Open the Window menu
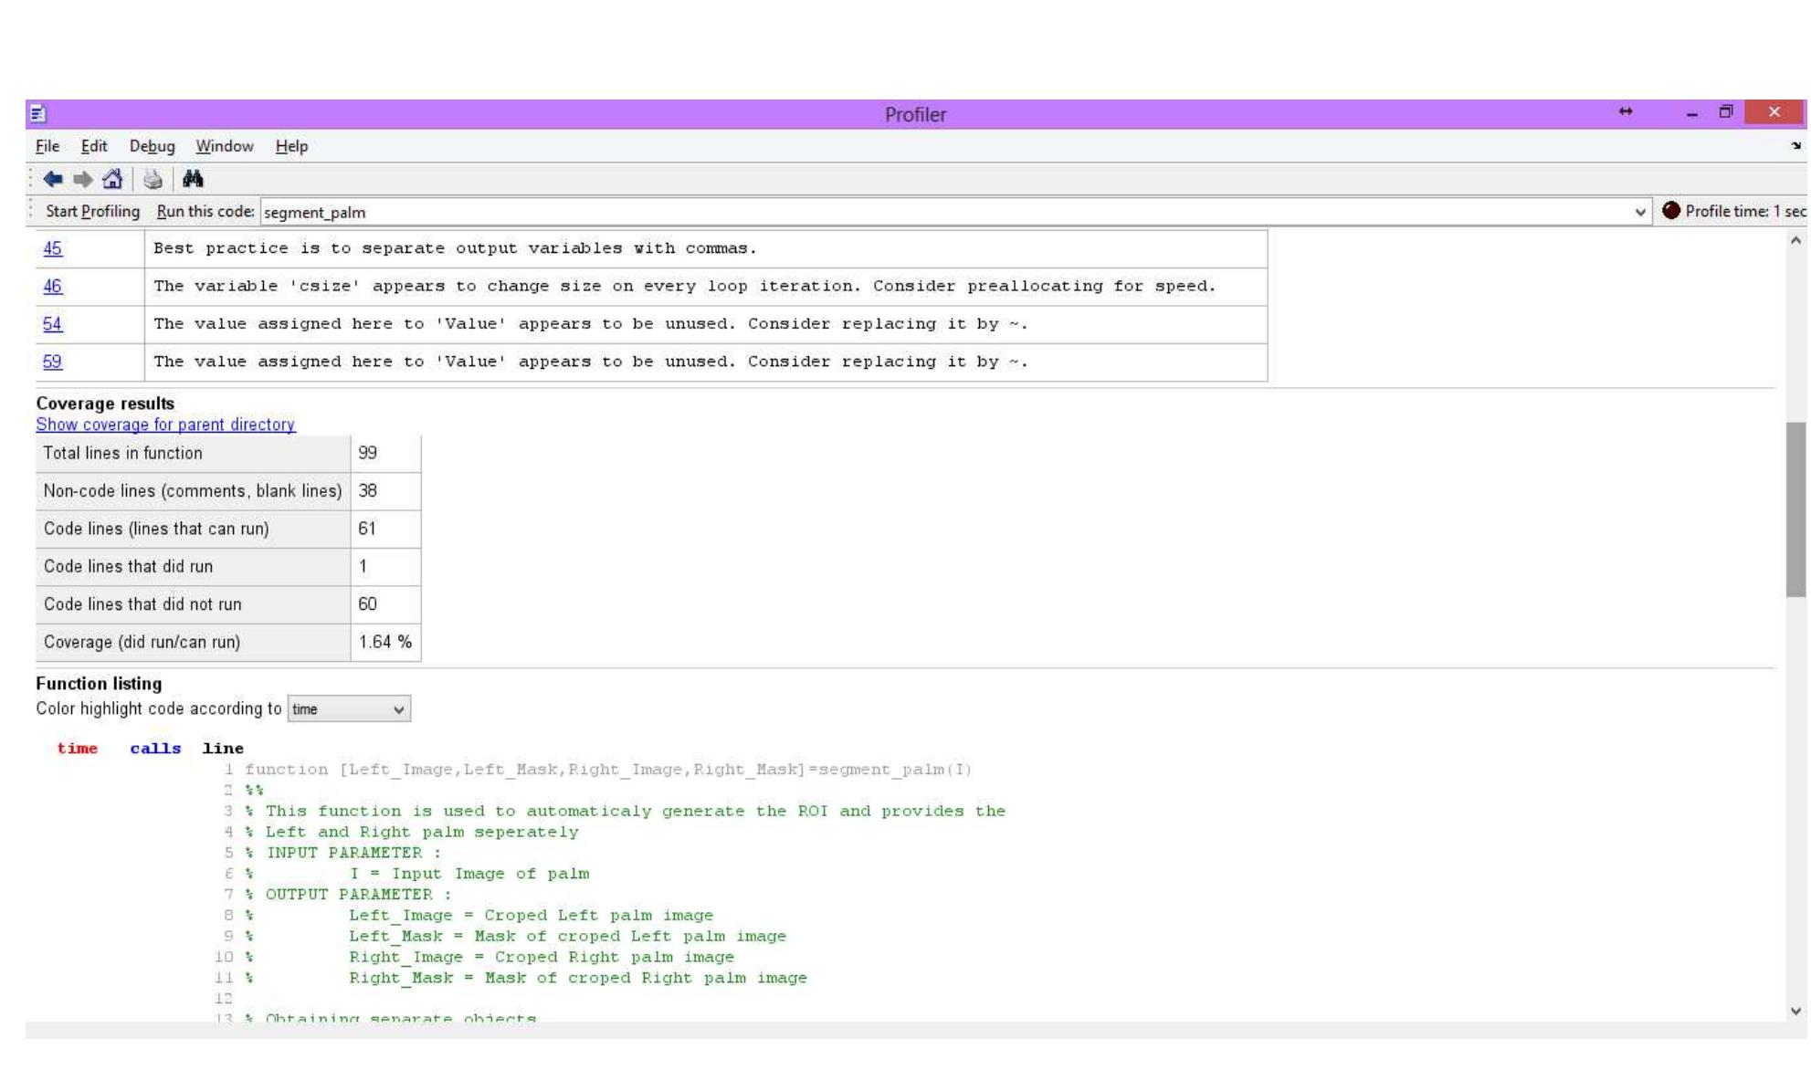Viewport: 1811px width, 1091px height. tap(224, 146)
